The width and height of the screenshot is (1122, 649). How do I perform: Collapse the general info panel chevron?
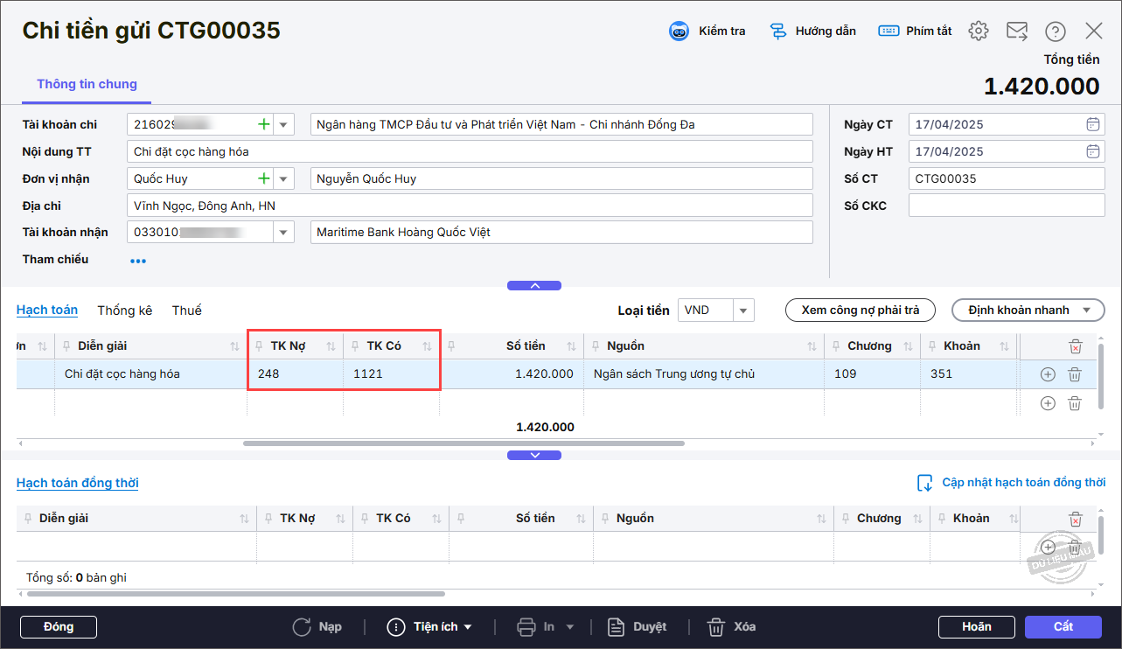(534, 286)
